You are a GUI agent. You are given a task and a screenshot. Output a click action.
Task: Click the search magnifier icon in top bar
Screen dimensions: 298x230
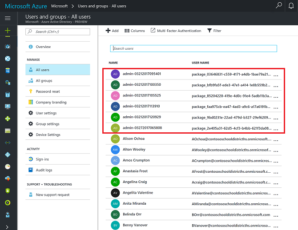tap(279, 6)
